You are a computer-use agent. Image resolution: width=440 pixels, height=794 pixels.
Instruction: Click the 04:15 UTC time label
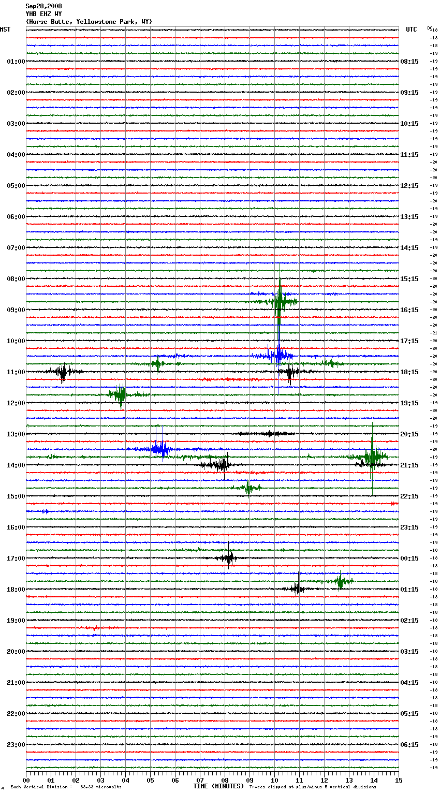pos(409,683)
